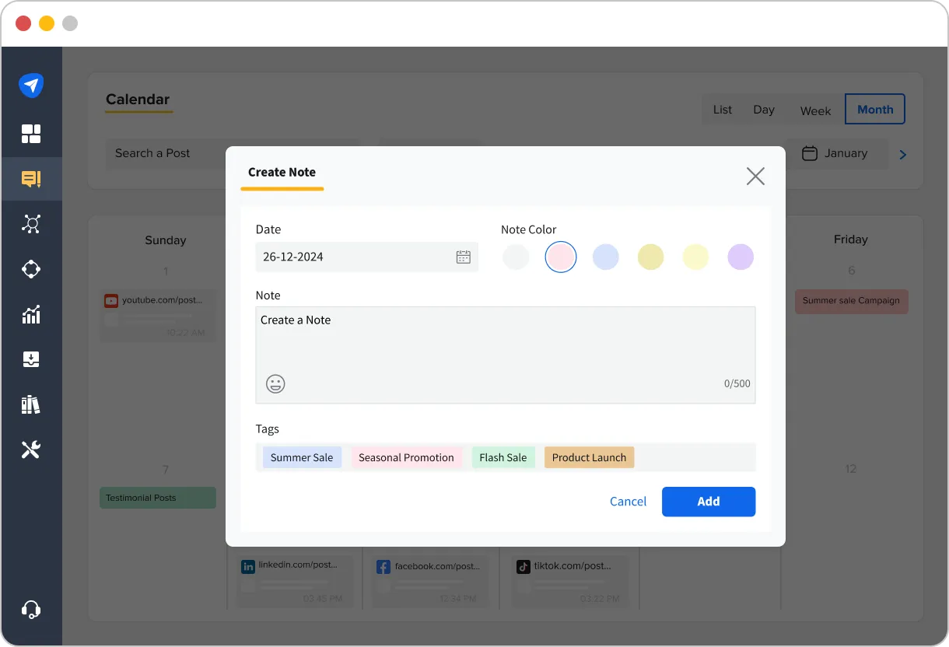This screenshot has width=949, height=647.
Task: Open the date picker calendar icon
Action: click(x=464, y=257)
